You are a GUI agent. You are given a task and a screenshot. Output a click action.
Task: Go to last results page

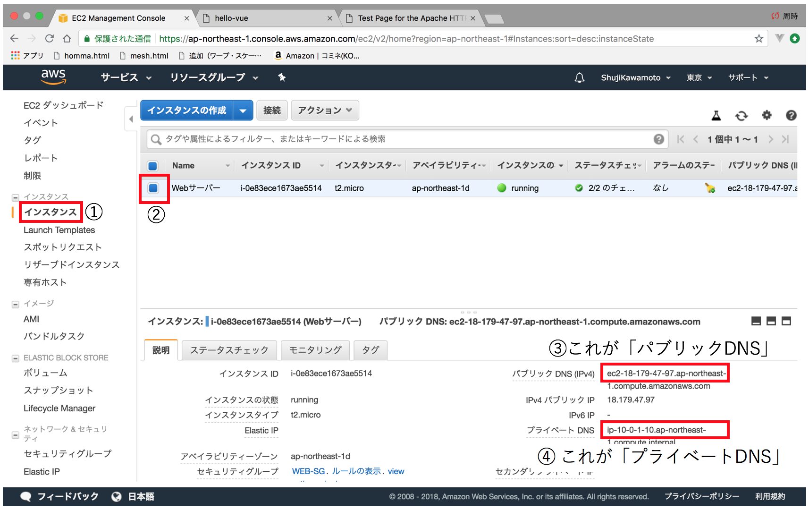pyautogui.click(x=785, y=139)
